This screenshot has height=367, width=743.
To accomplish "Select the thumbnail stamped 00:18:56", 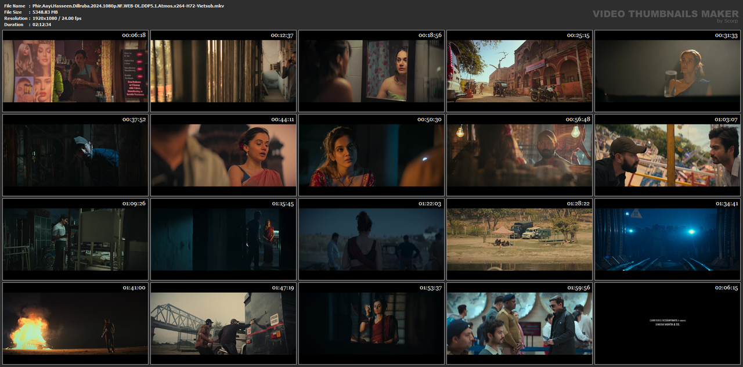I will (x=371, y=71).
